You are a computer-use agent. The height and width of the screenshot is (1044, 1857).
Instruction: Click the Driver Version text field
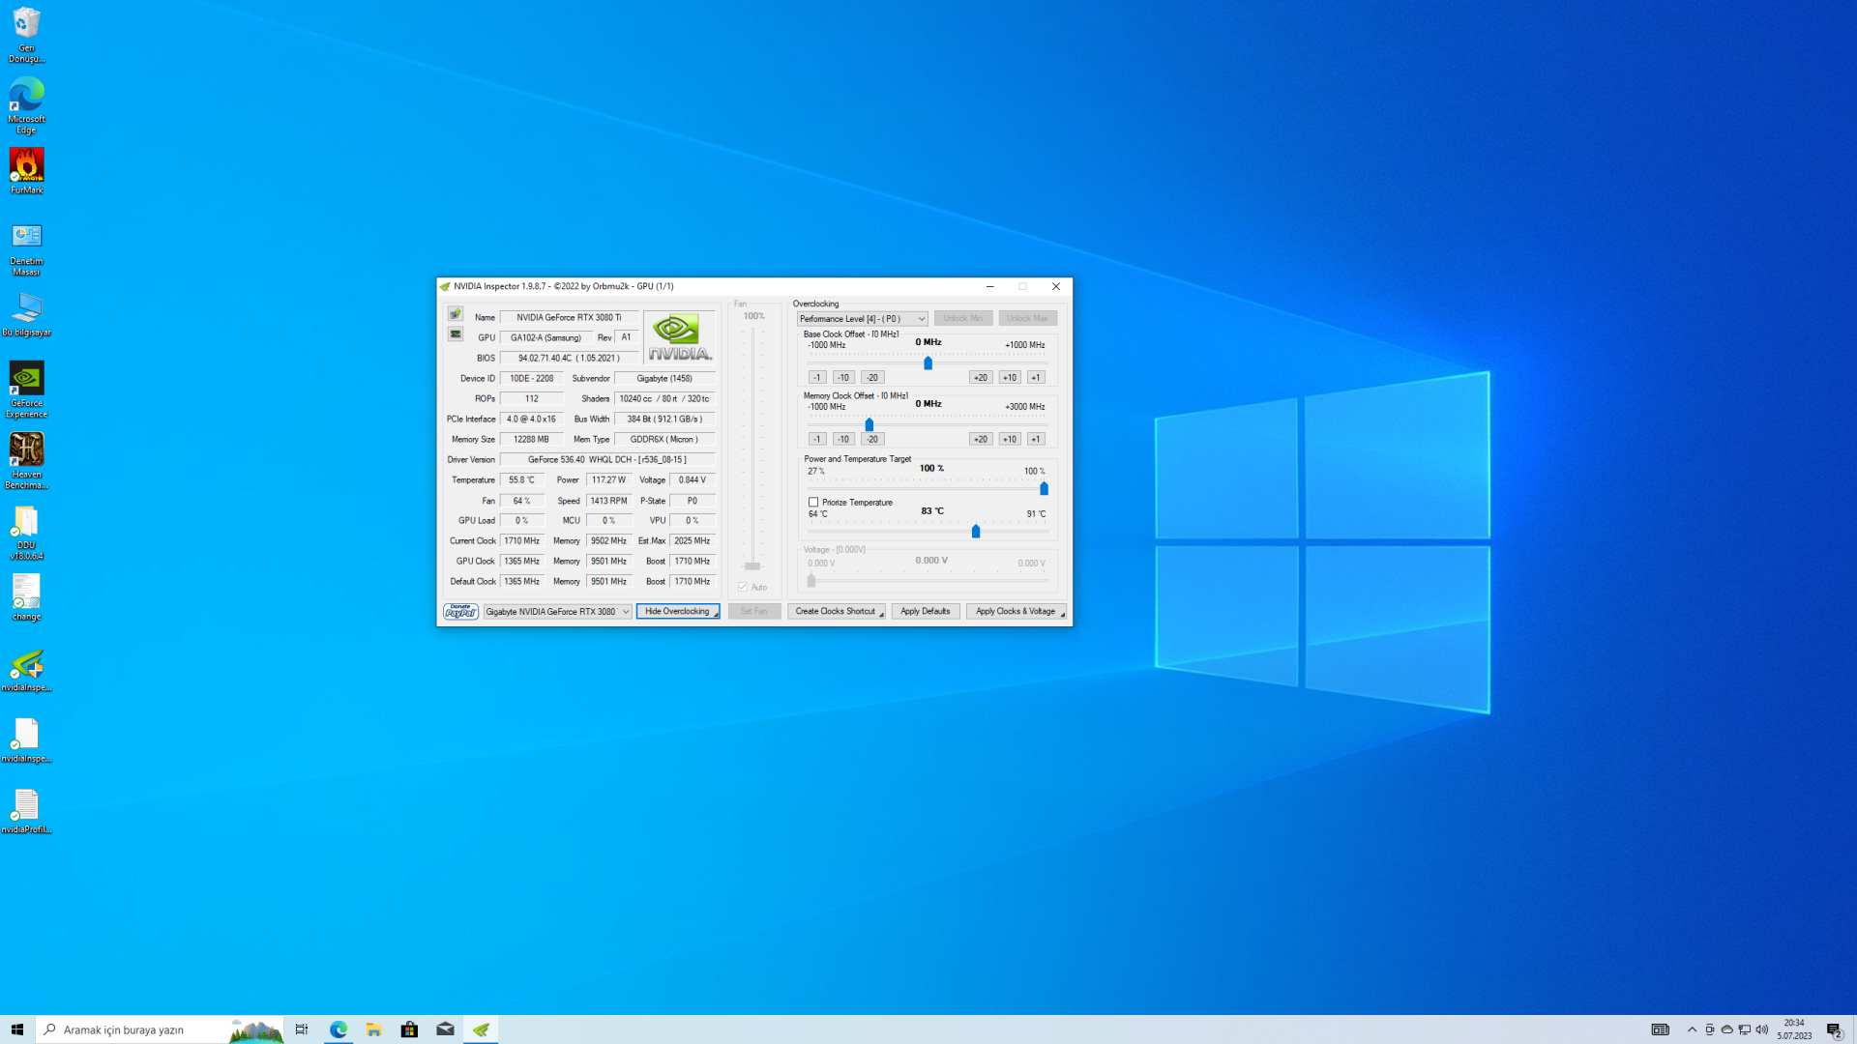point(607,460)
